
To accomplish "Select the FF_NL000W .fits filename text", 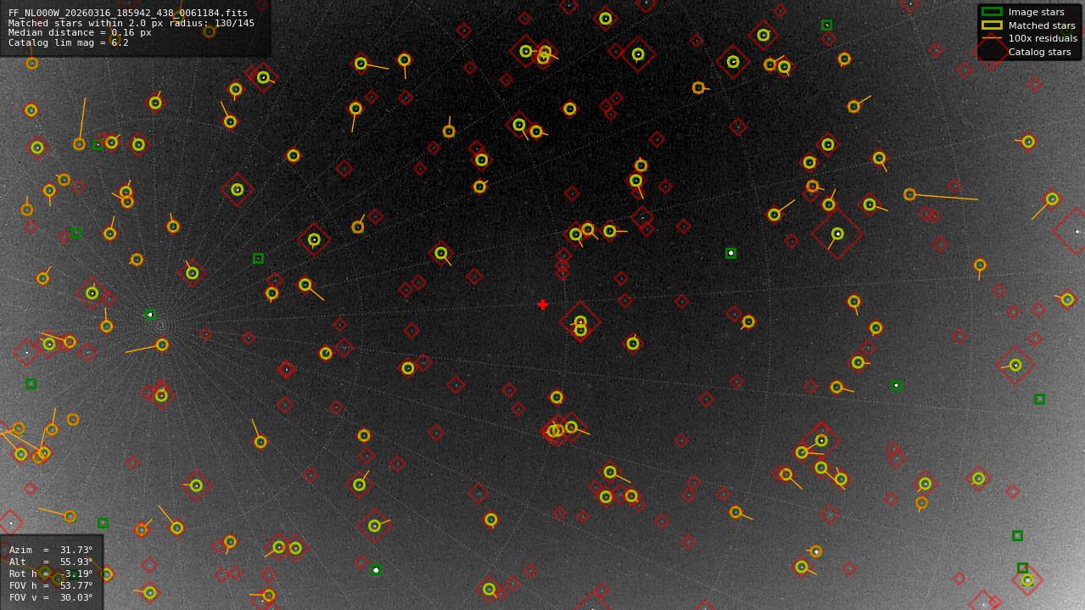I will 128,14.
